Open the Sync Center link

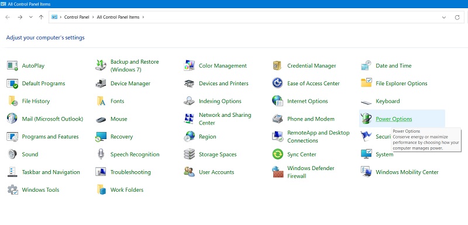tap(302, 154)
